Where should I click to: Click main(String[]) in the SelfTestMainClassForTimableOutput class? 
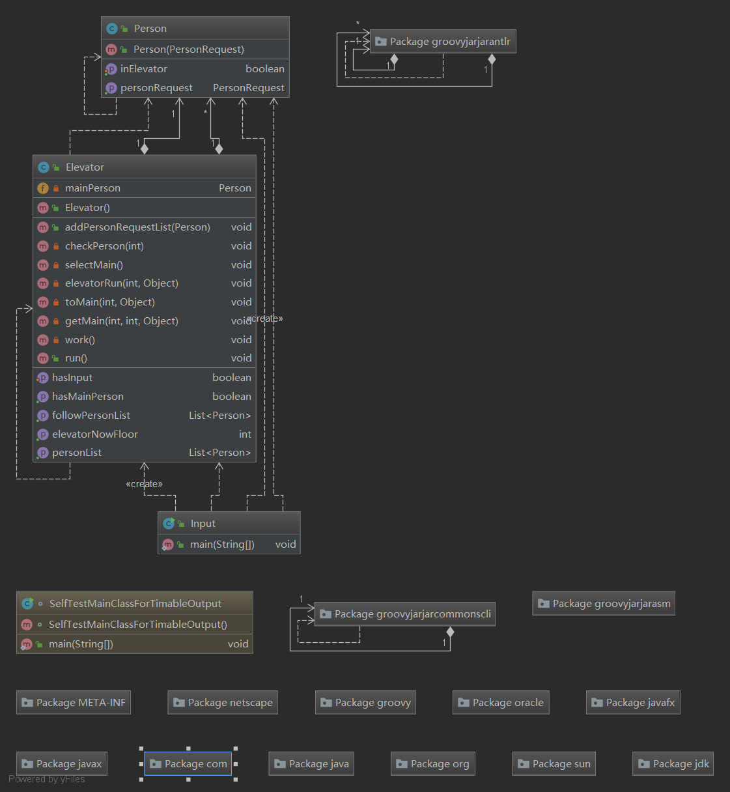tap(81, 644)
